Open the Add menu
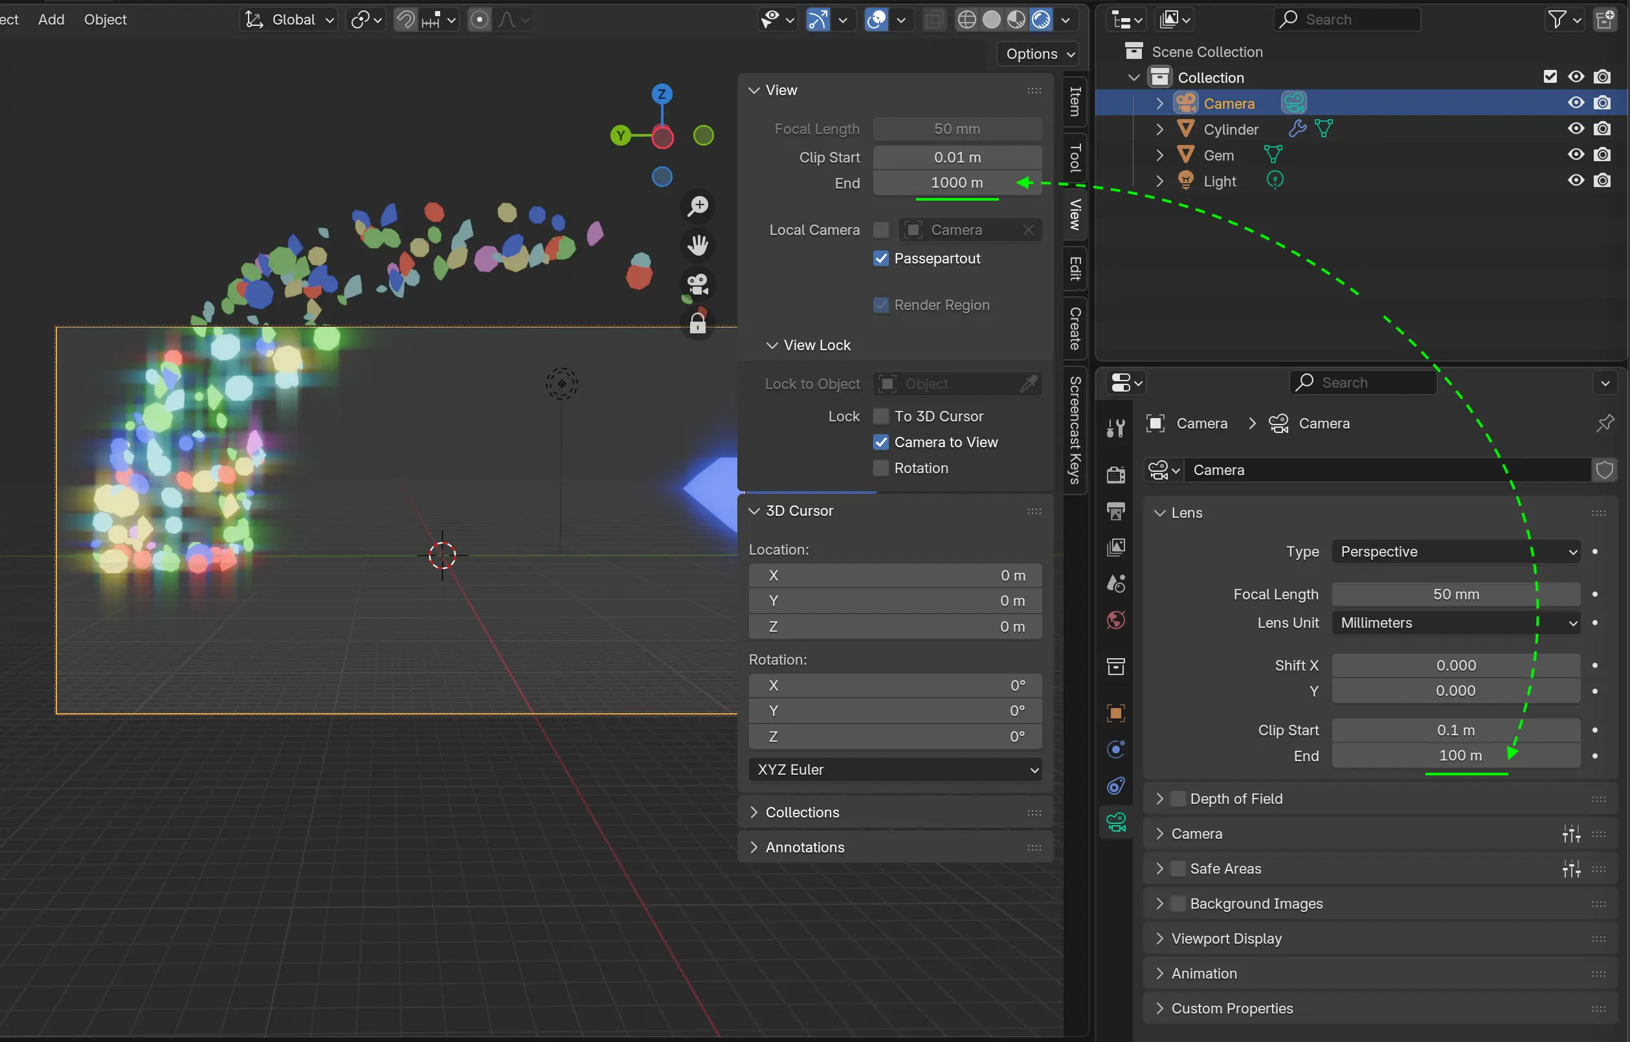 pos(51,19)
